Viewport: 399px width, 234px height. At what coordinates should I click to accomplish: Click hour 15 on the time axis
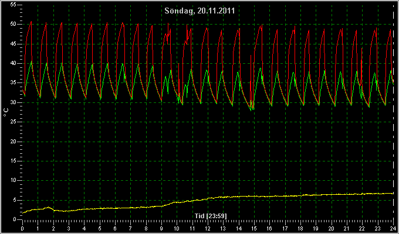click(254, 228)
